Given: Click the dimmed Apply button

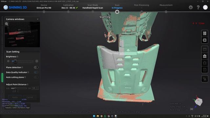Looking at the screenshot, I should point(15,97).
